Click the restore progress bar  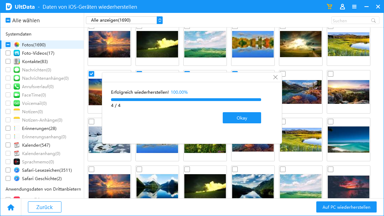tap(186, 100)
